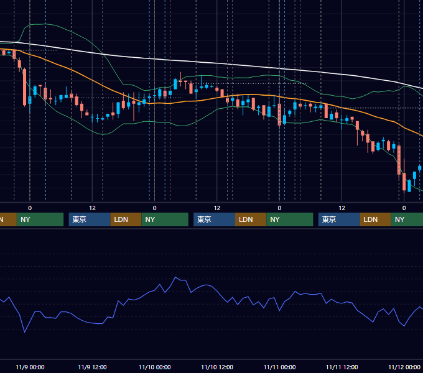Viewport: 423px width, 373px height.
Task: Click the 11/11 00:00 date label
Action: click(x=279, y=367)
